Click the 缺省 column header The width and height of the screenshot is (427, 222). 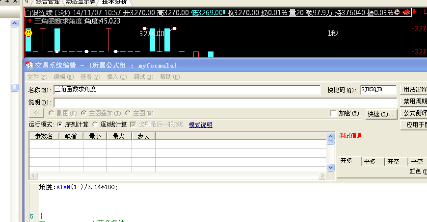[71, 136]
